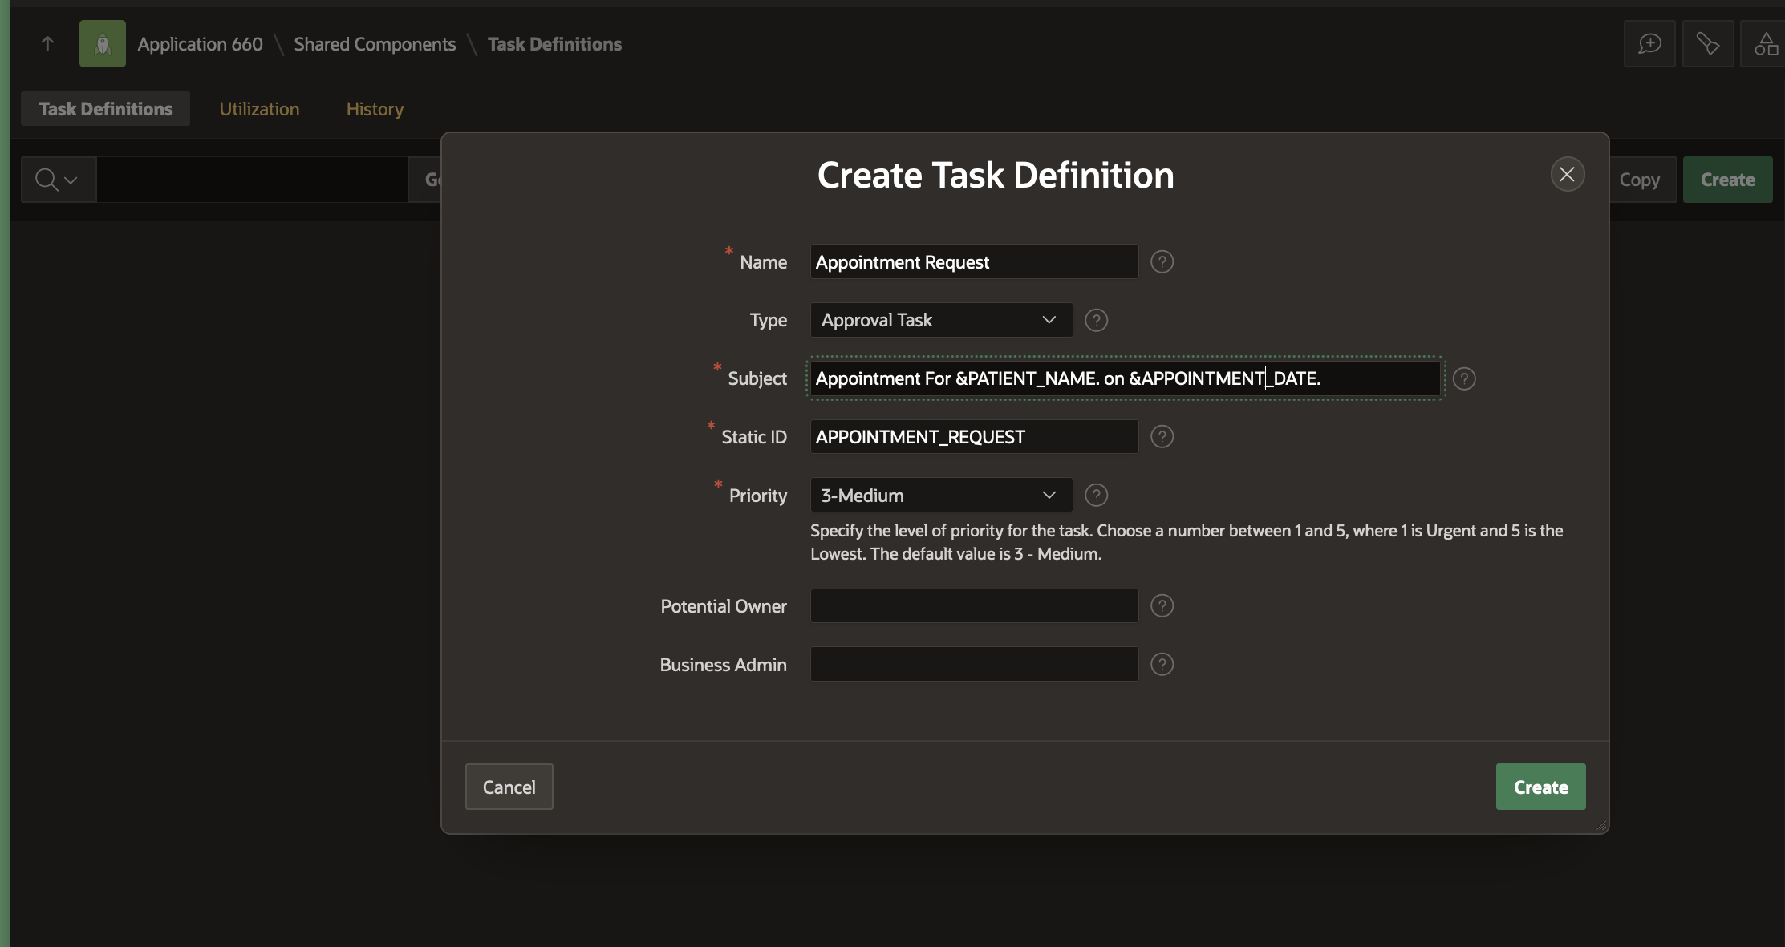Open Business Admin field help icon

click(1162, 665)
